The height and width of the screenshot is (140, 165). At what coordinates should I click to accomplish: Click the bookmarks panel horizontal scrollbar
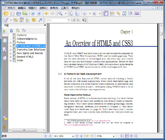[24, 130]
